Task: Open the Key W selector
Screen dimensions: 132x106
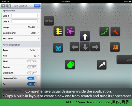Action: point(21,56)
